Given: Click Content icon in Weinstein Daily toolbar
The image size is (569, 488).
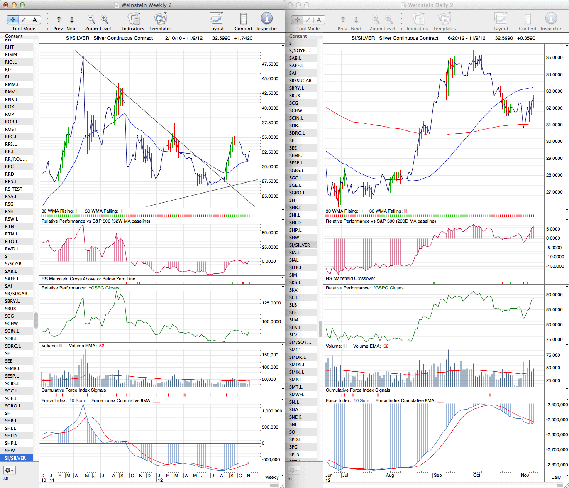Looking at the screenshot, I should (x=527, y=19).
